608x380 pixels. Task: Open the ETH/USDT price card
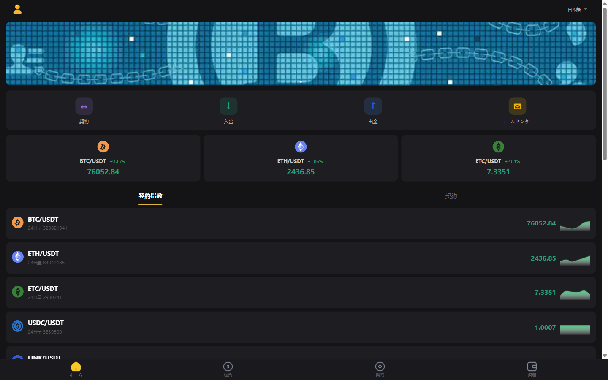301,158
